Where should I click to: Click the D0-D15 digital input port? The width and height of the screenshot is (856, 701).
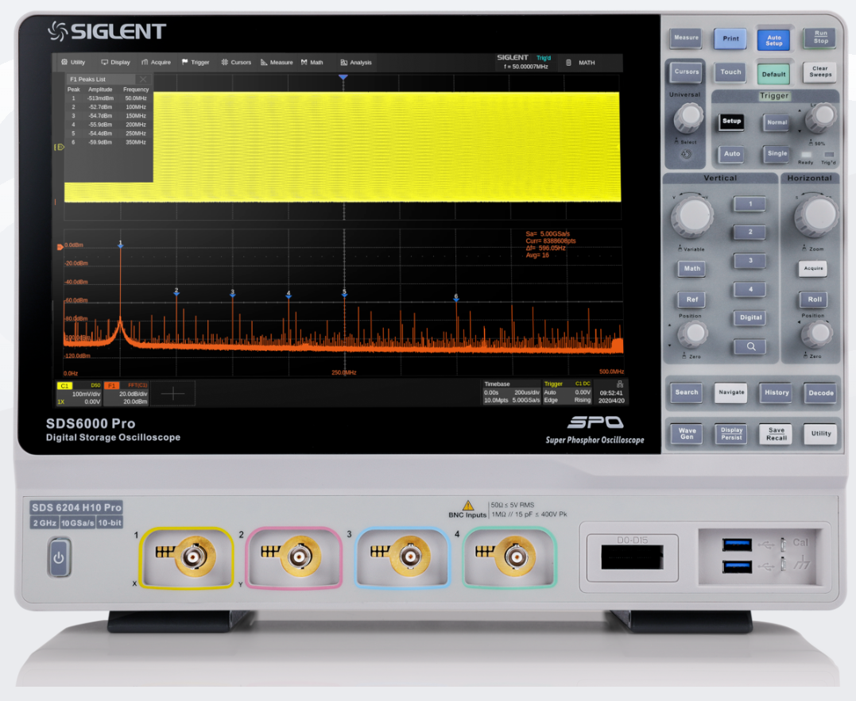632,557
